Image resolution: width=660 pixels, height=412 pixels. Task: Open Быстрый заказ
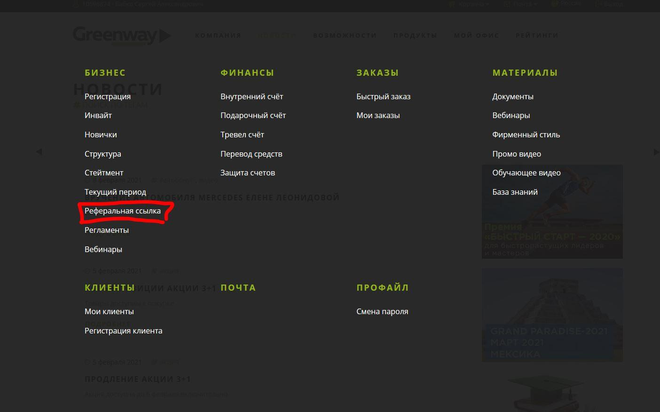(x=384, y=96)
